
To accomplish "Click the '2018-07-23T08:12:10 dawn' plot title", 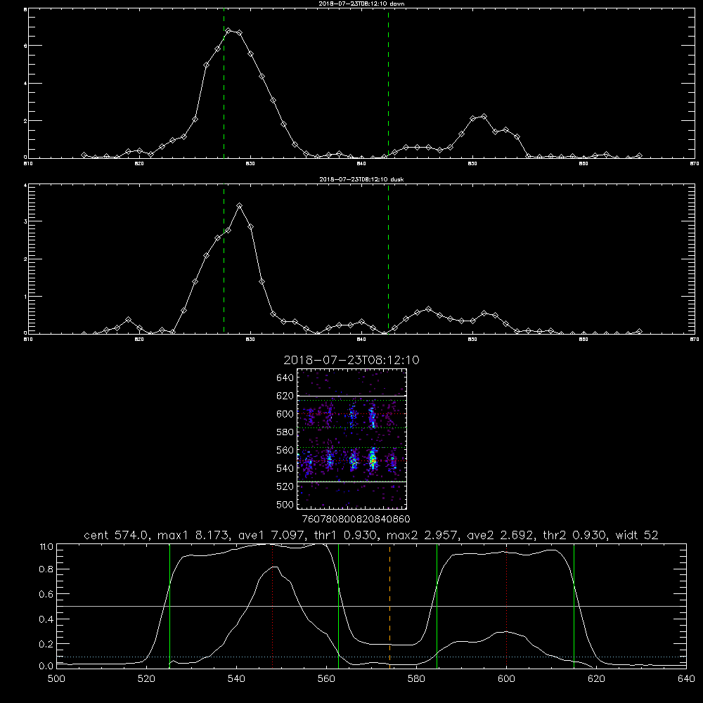I will [361, 4].
